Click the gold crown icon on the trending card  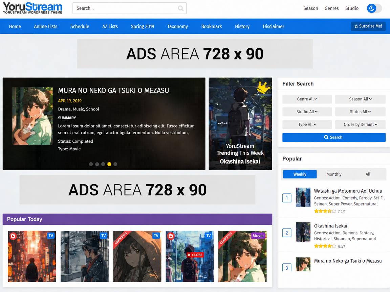coord(264,87)
